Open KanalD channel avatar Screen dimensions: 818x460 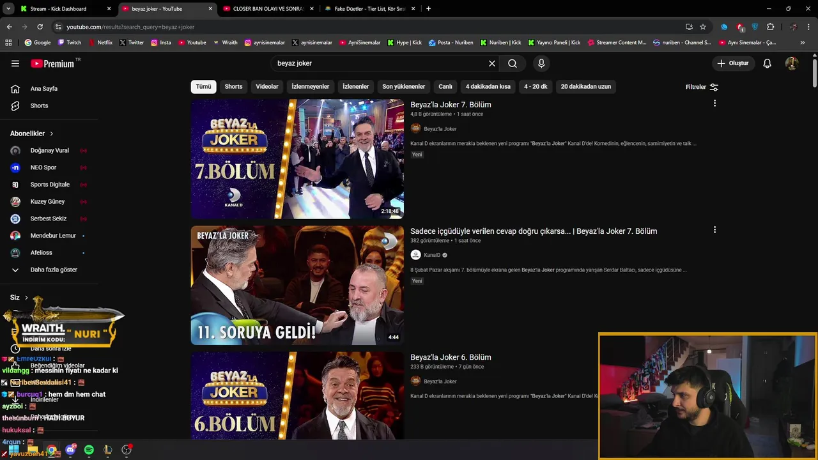point(415,255)
